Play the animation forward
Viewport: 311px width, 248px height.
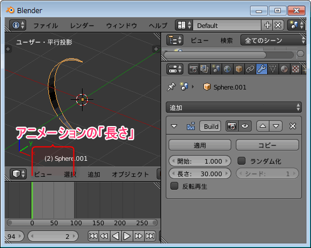click(x=127, y=236)
